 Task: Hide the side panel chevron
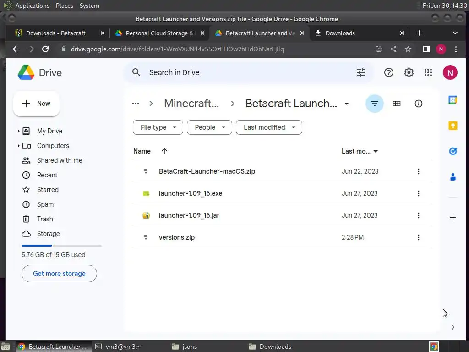[453, 327]
